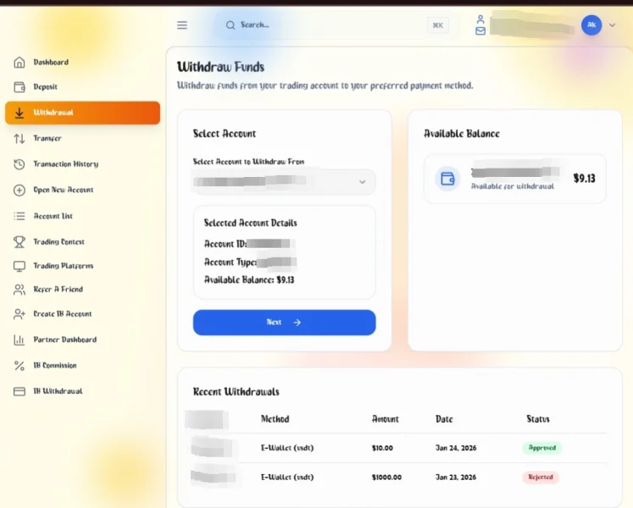This screenshot has width=633, height=508.
Task: Toggle the hamburger menu icon
Action: [x=182, y=25]
